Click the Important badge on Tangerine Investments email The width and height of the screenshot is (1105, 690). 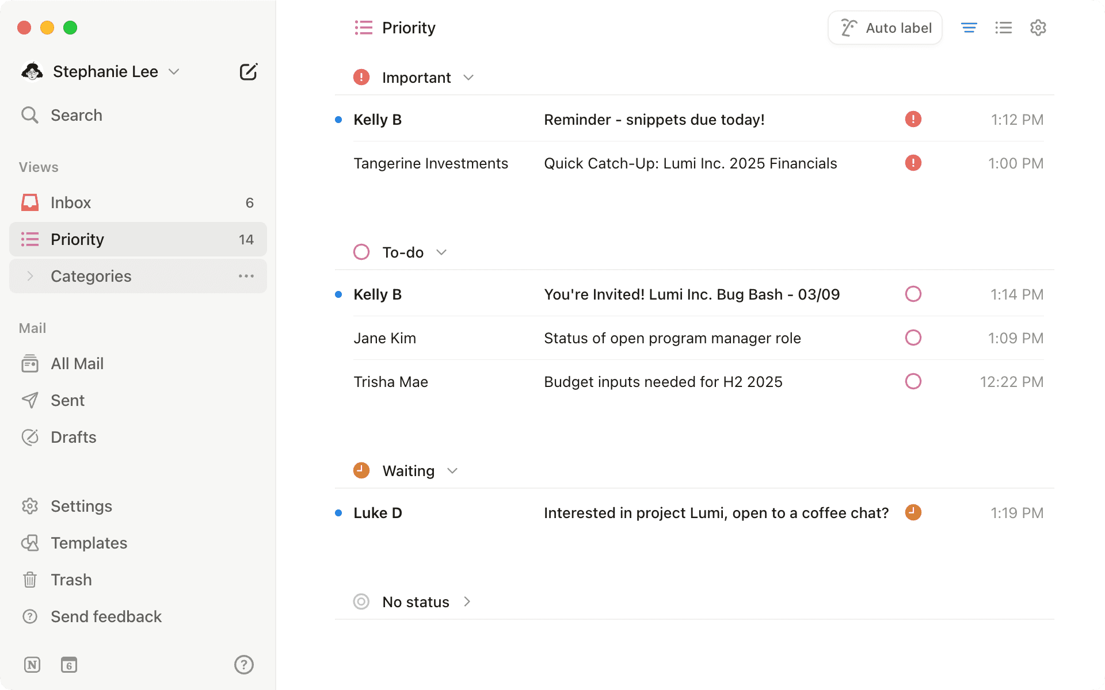913,163
